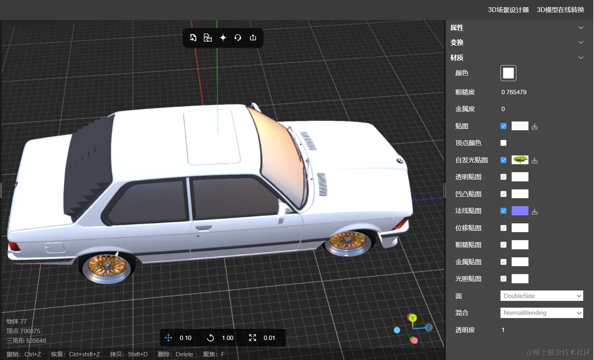The height and width of the screenshot is (360, 594).
Task: Uncheck the 自发光贴图 checkbox
Action: pos(504,160)
